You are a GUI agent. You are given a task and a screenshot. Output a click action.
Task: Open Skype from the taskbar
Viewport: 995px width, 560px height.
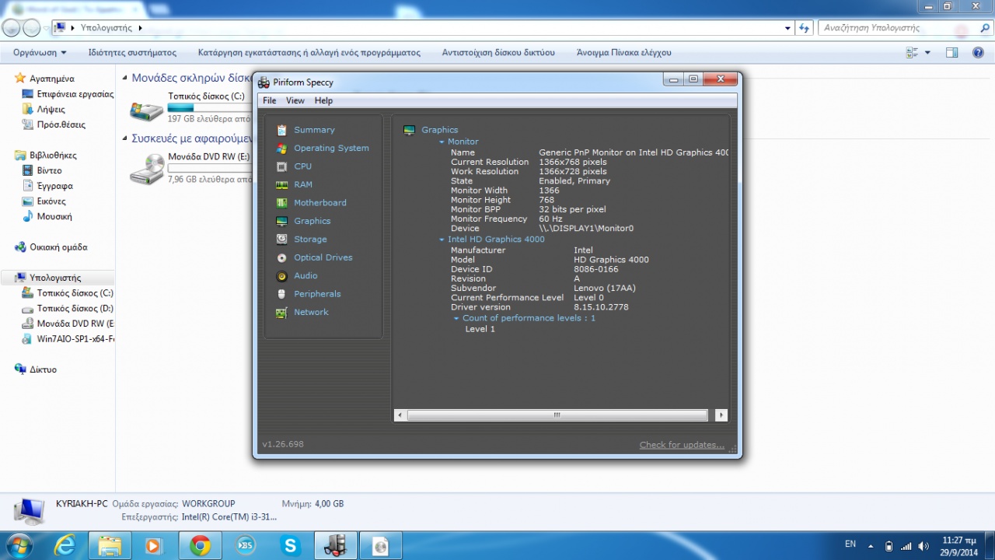tap(291, 546)
